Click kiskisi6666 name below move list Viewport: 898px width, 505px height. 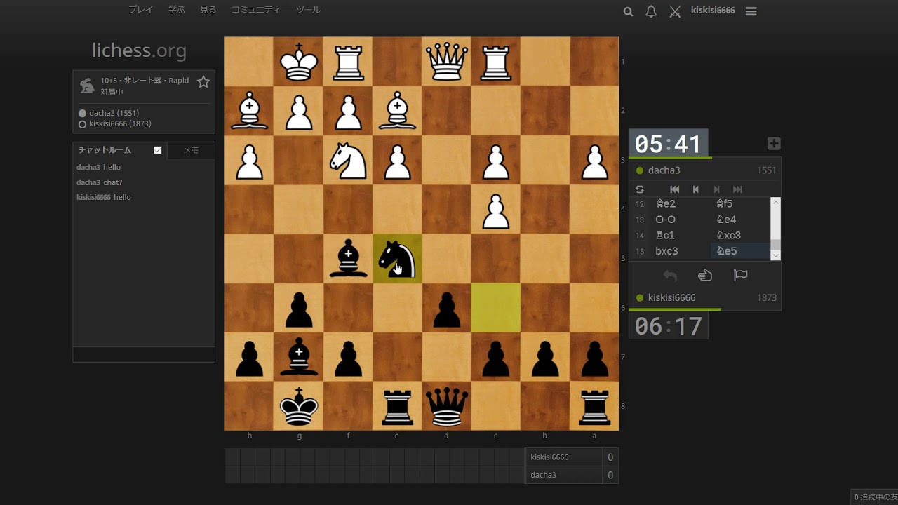[672, 297]
